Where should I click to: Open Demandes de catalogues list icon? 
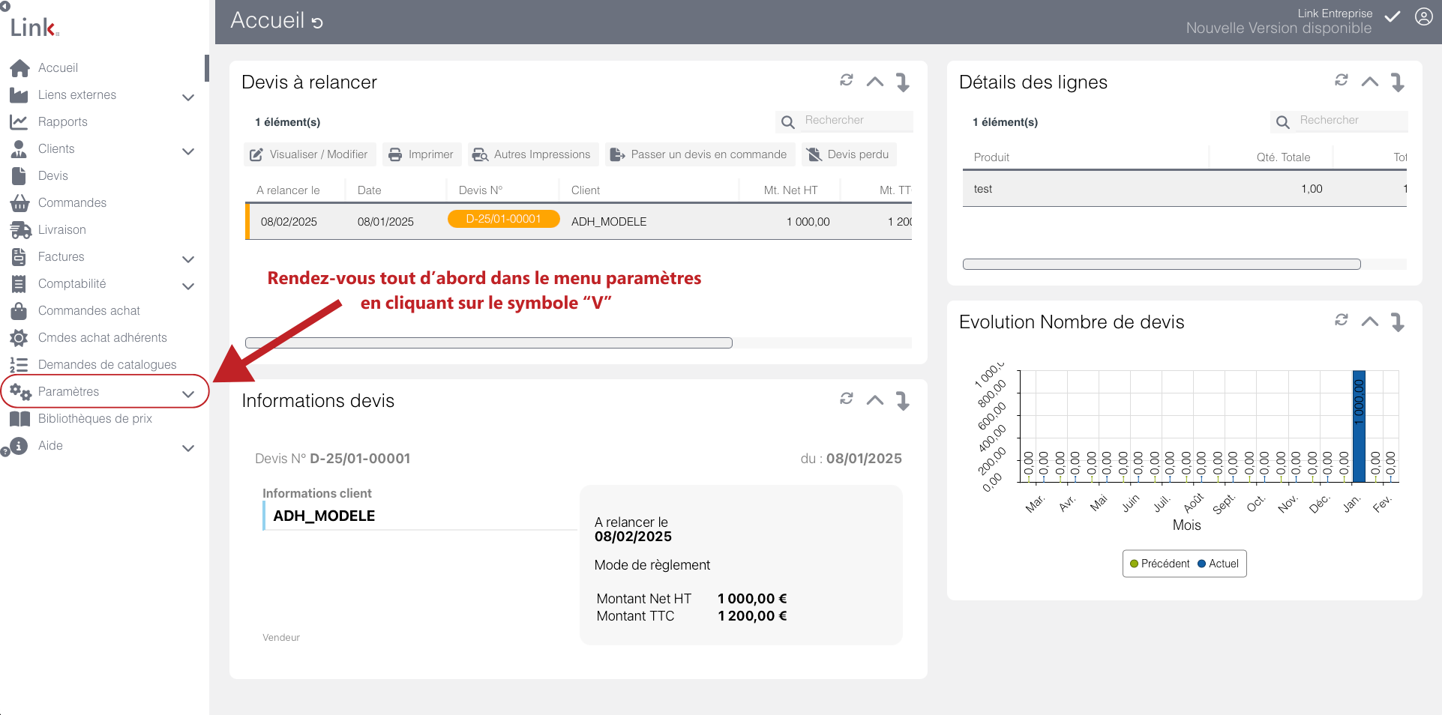[19, 364]
